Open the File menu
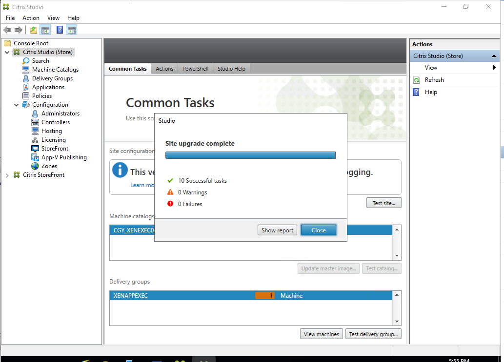This screenshot has width=504, height=362. 10,18
